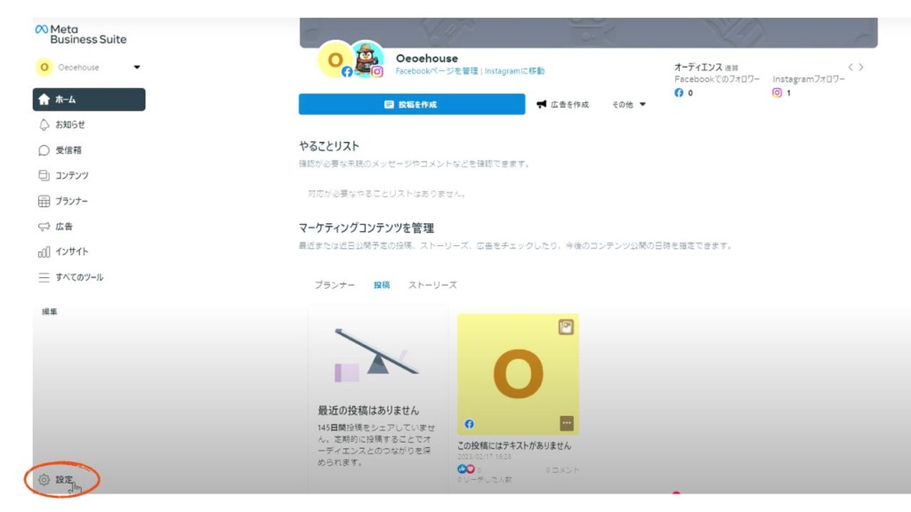
Task: Click the three-dot menu on post thumbnail
Action: (x=567, y=423)
